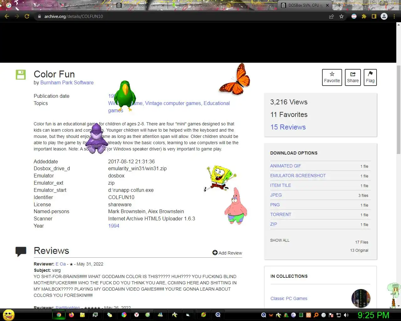Open ITEM TILE download option
Screen dimensions: 401x321
(x=281, y=185)
